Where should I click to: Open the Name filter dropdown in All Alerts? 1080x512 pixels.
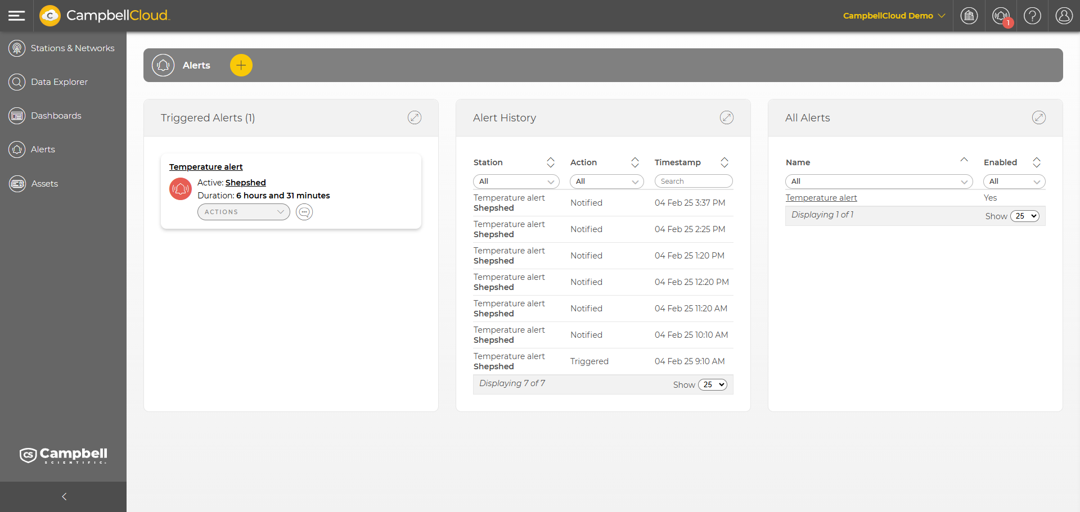click(x=879, y=182)
